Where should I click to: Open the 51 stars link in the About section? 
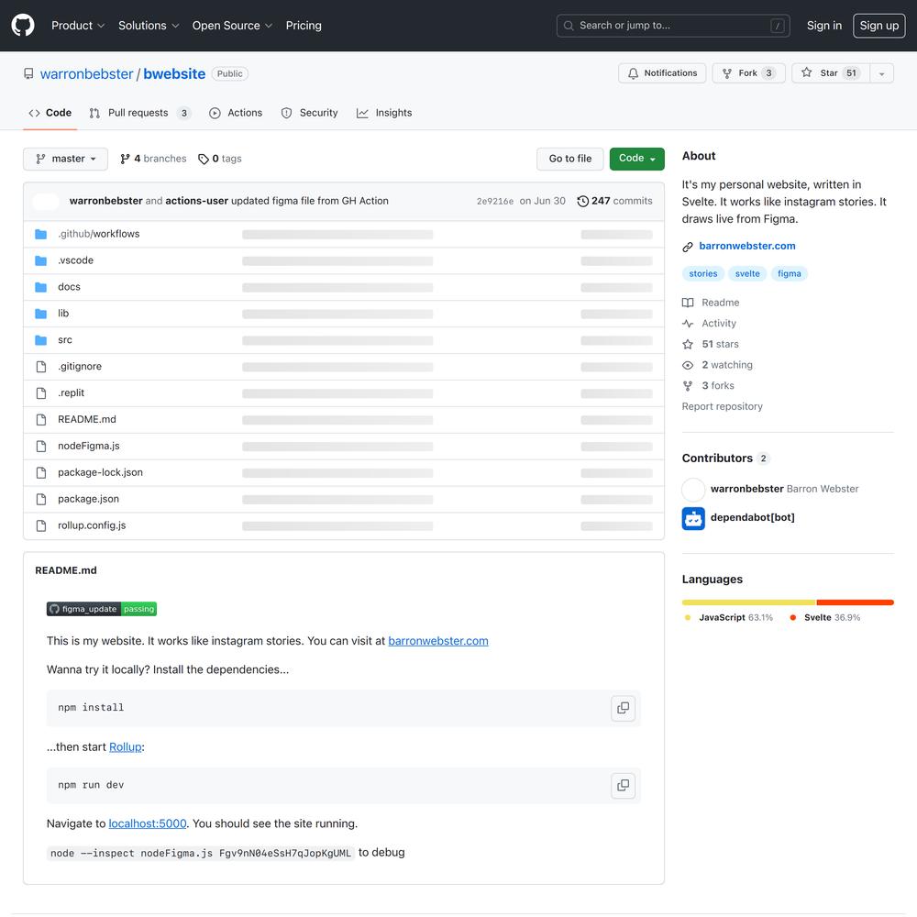(x=711, y=345)
